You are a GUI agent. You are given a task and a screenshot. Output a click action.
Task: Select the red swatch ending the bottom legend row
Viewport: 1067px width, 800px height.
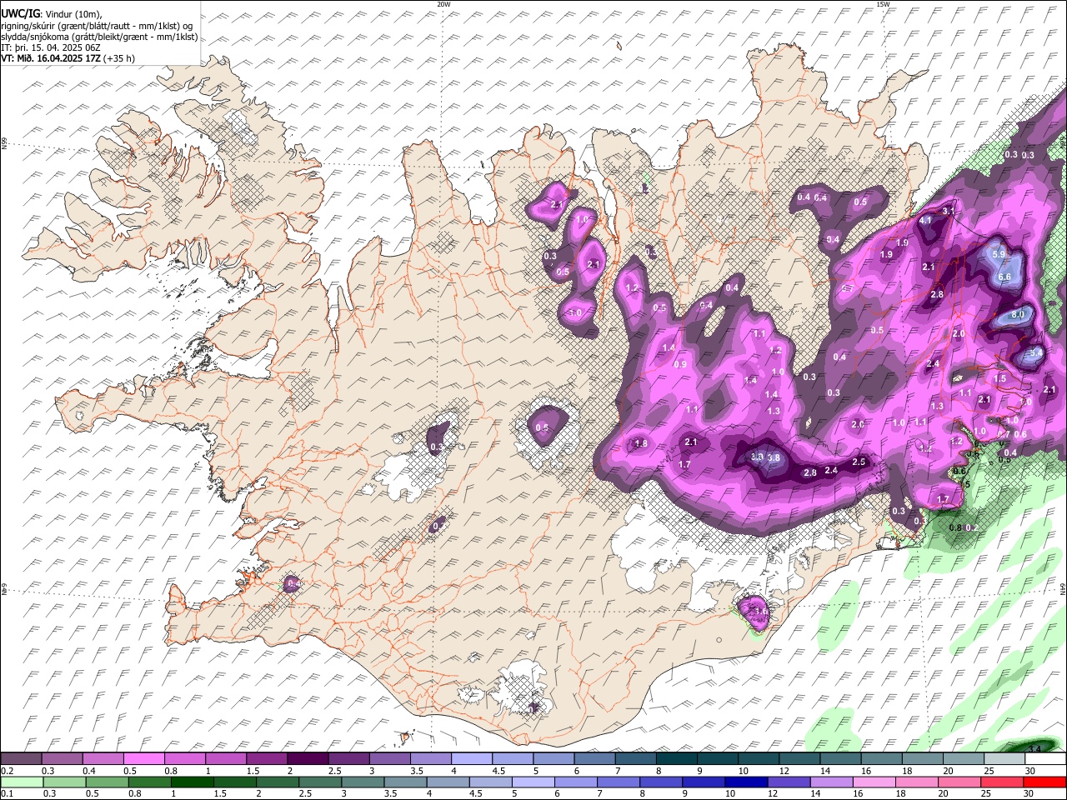point(1045,782)
